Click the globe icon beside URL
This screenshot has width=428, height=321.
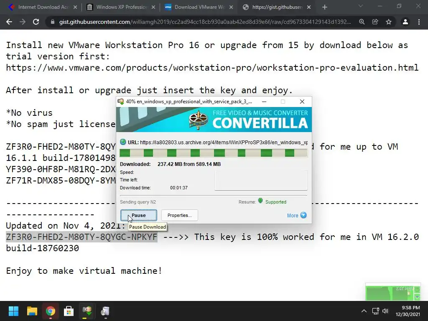pyautogui.click(x=123, y=142)
